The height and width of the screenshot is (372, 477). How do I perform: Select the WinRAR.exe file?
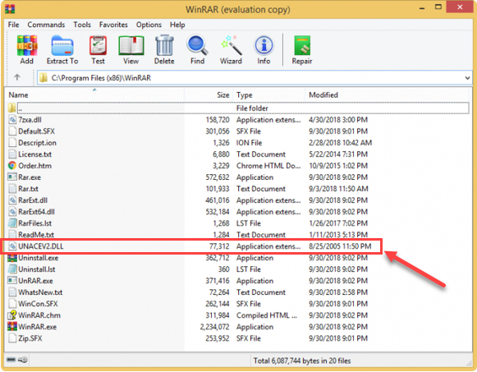(x=38, y=327)
